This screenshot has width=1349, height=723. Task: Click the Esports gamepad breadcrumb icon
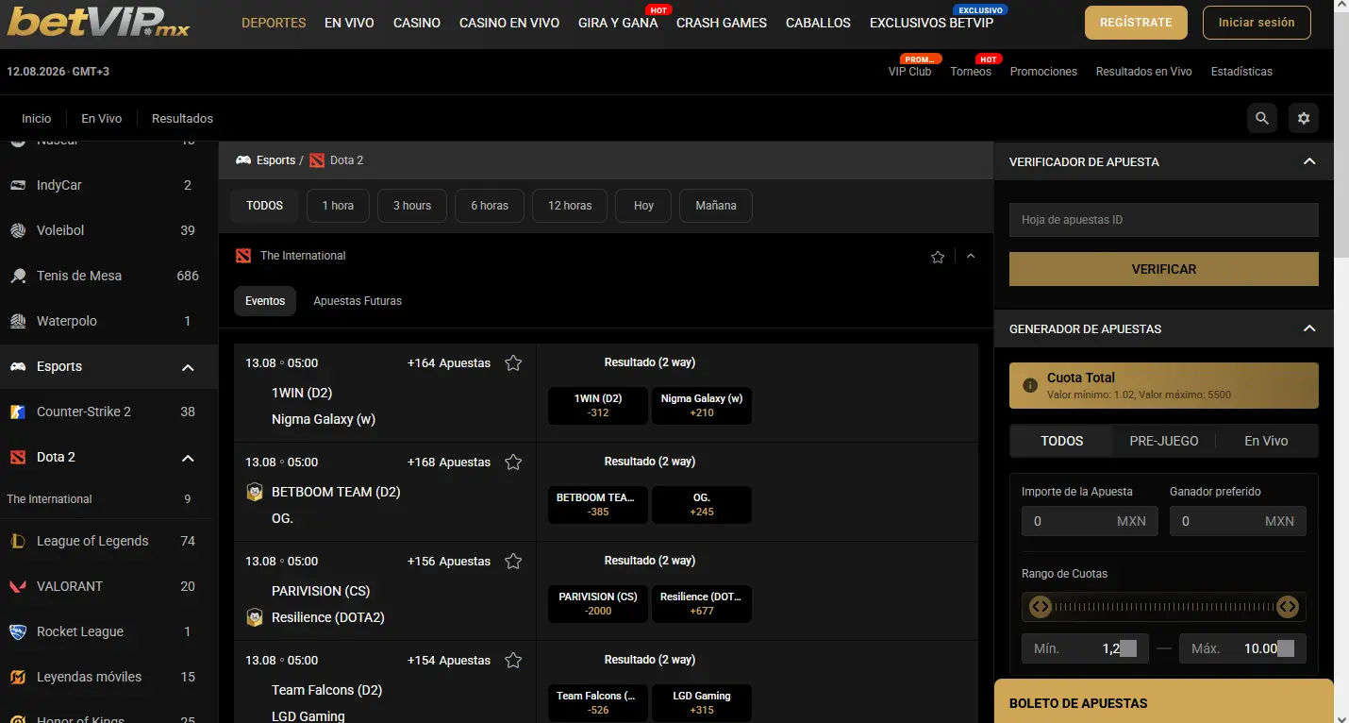243,160
